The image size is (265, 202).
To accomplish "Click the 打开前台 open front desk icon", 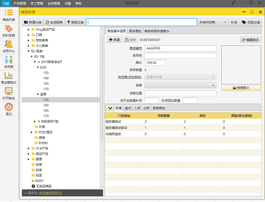I will point(9,94).
